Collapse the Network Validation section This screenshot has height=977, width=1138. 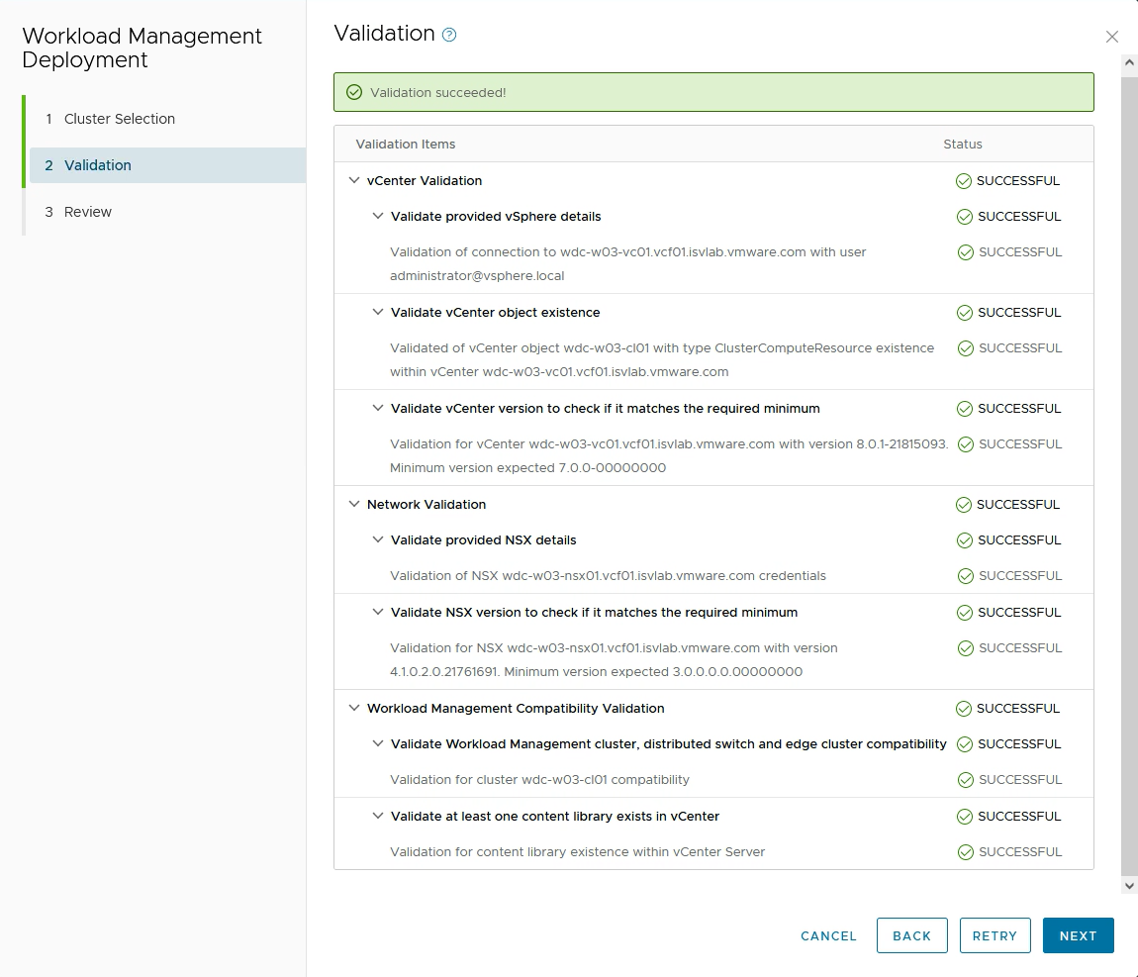tap(354, 504)
